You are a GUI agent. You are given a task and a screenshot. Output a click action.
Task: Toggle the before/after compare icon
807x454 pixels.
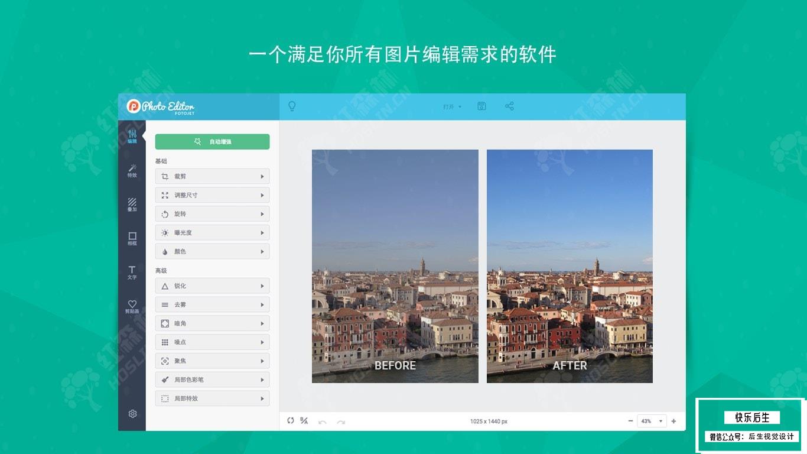pos(304,421)
